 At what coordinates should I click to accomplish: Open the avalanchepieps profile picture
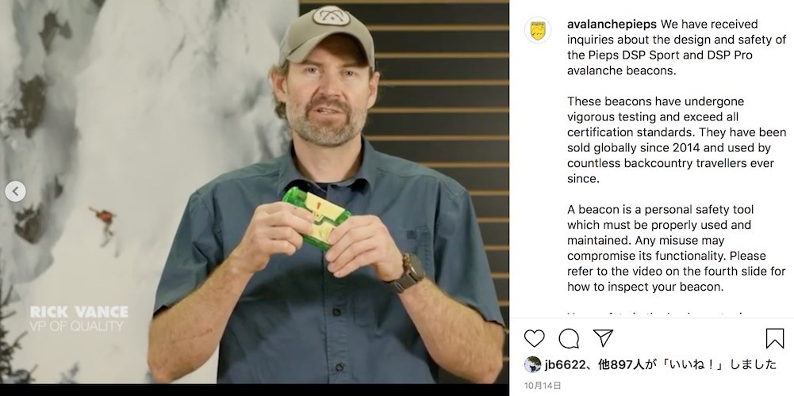[538, 30]
